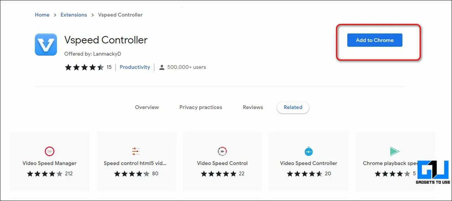Open Video Speed Manager icon
Viewport: 452px width, 201px height.
50,151
